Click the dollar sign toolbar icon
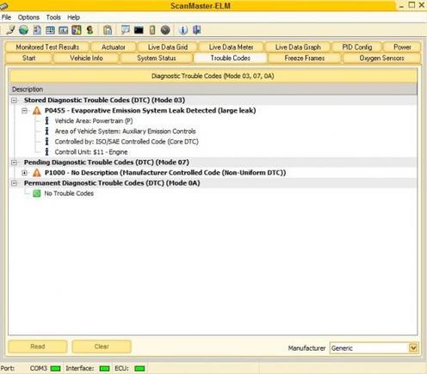This screenshot has height=374, width=427. tap(90, 30)
